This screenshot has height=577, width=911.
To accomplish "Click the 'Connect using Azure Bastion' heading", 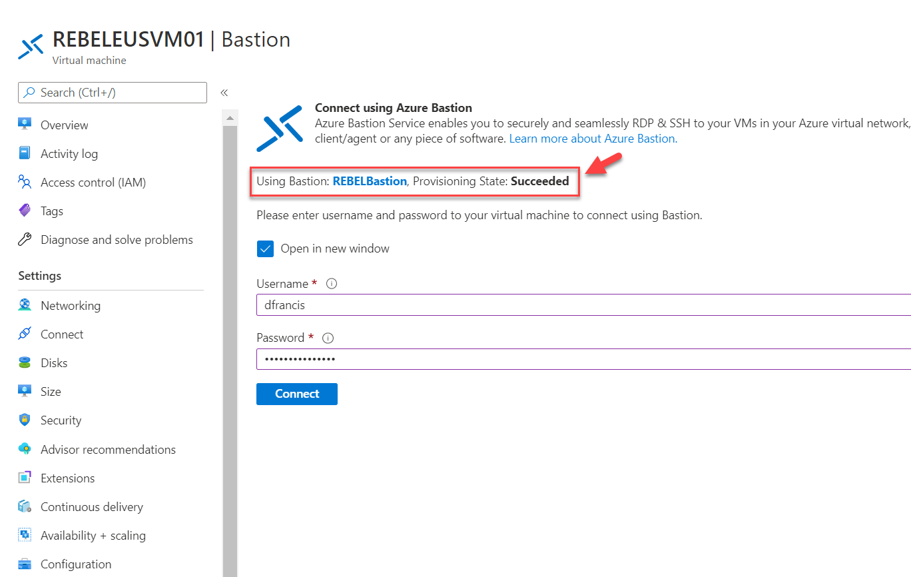I will pos(394,107).
